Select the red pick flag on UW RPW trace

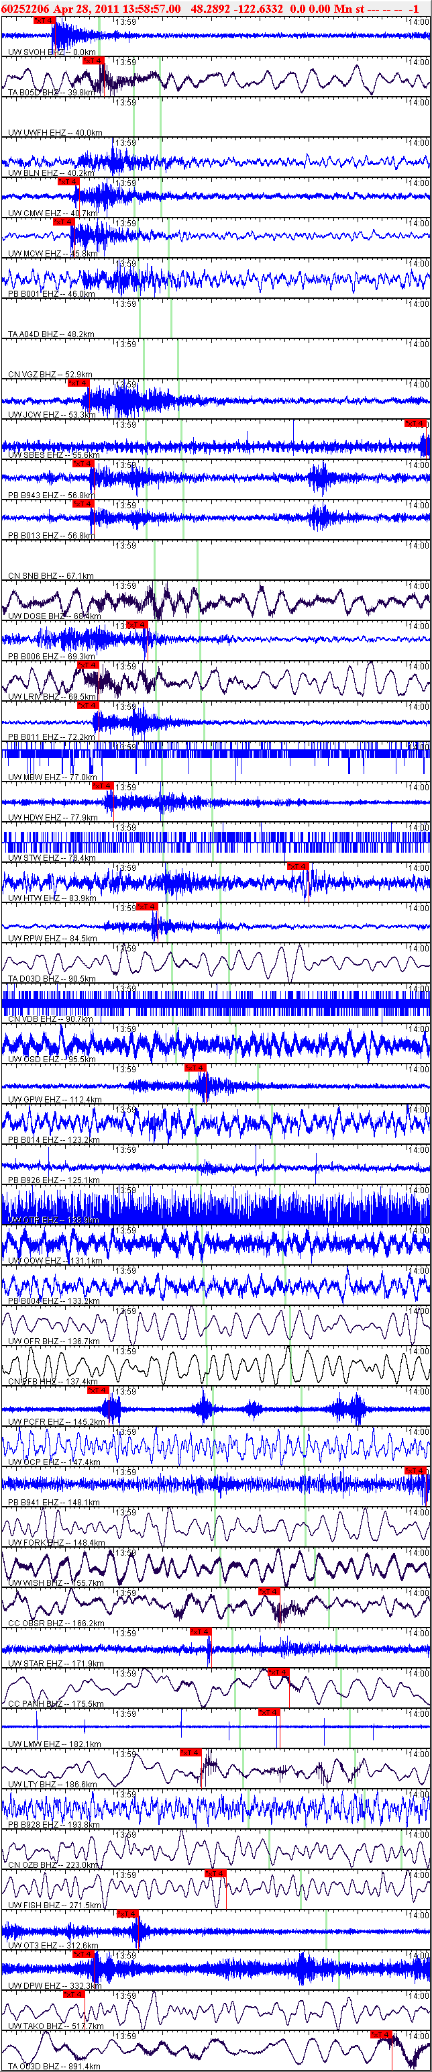click(147, 906)
